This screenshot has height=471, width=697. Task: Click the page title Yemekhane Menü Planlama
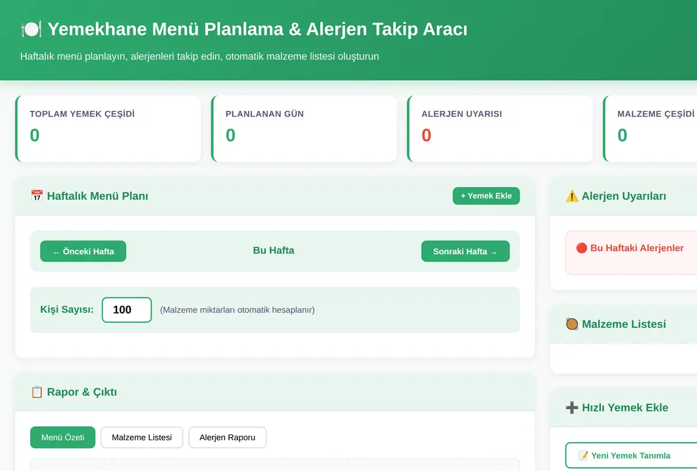coord(258,29)
